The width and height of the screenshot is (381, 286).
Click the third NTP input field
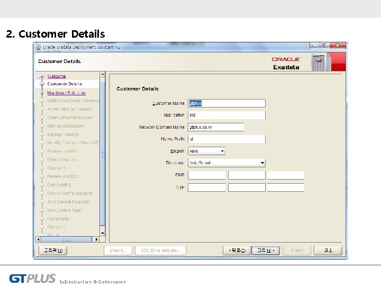286,187
